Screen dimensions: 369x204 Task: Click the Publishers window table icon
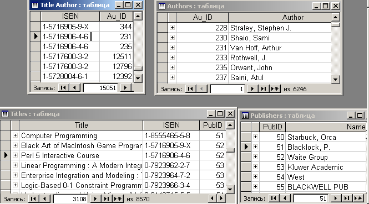245,116
